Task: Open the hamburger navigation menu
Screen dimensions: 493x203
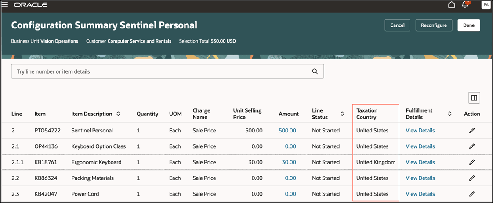Action: (x=5, y=5)
